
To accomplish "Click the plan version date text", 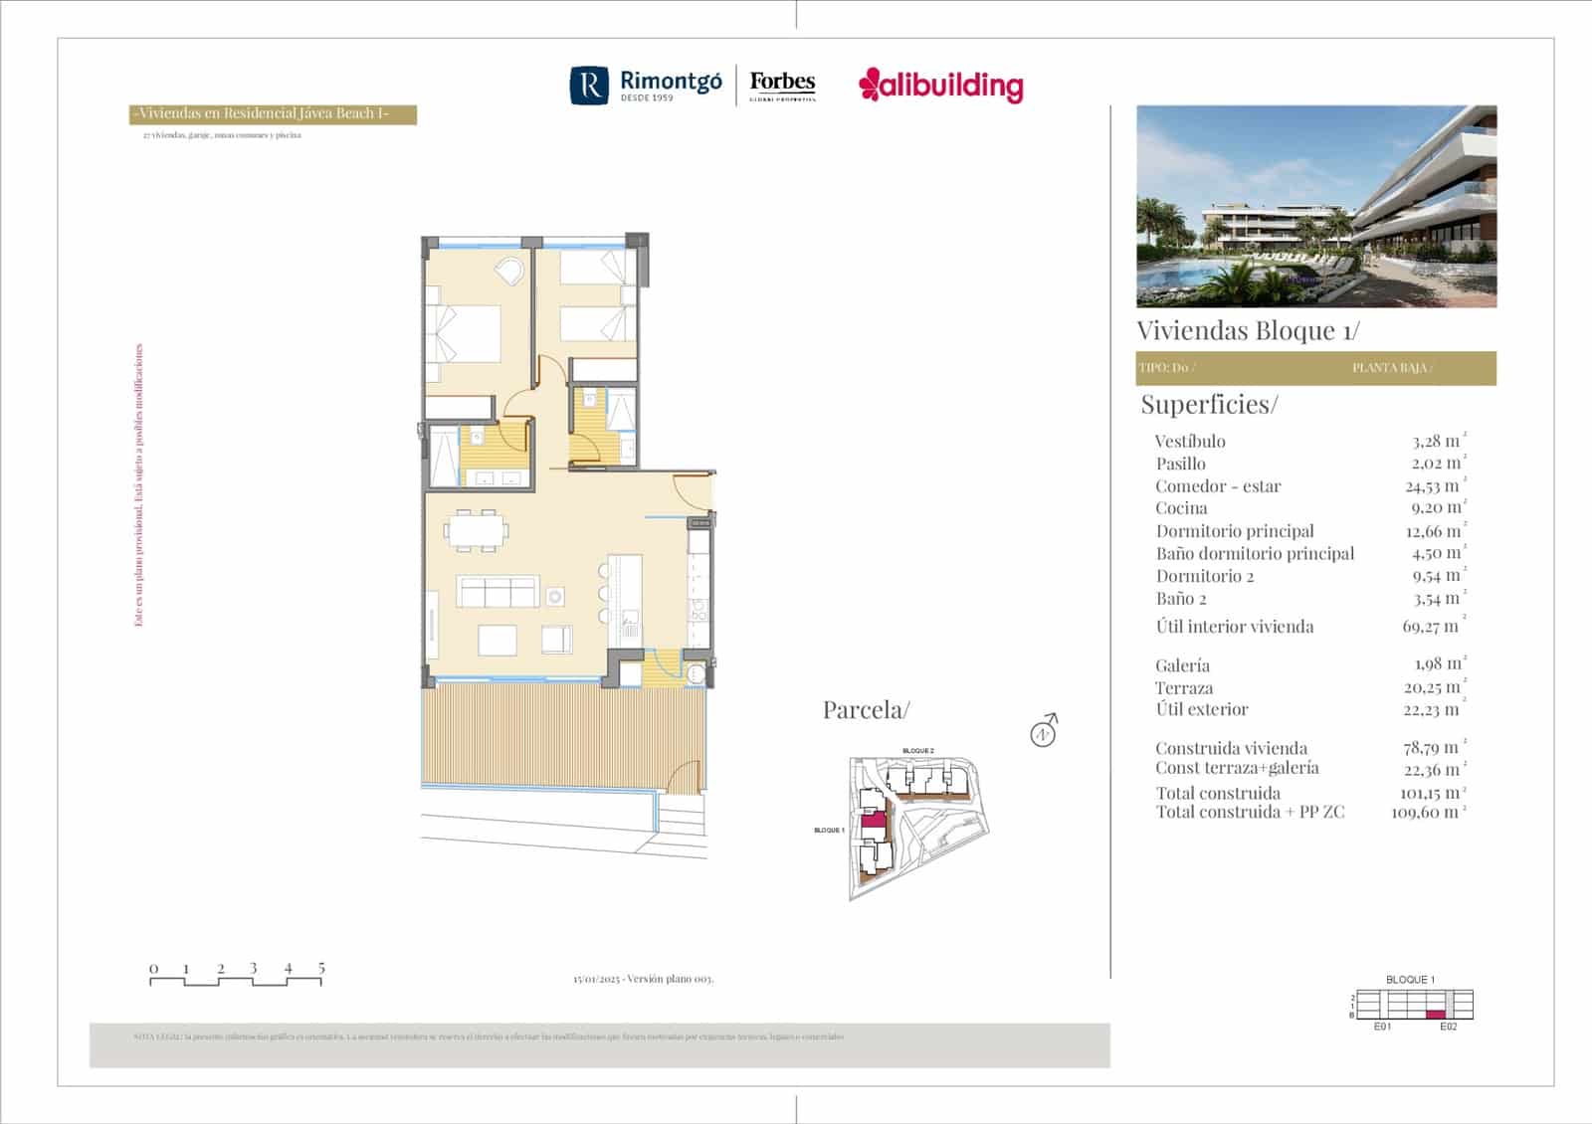I will point(643,980).
